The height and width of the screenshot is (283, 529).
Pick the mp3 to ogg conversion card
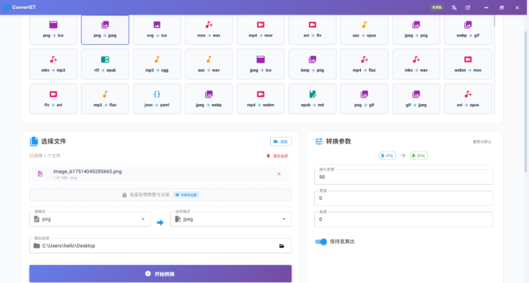click(x=157, y=64)
